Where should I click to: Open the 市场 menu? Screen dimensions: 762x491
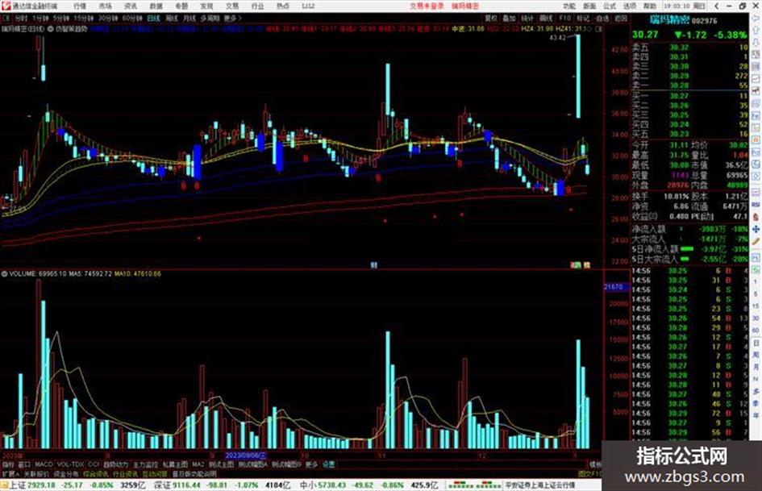[105, 6]
